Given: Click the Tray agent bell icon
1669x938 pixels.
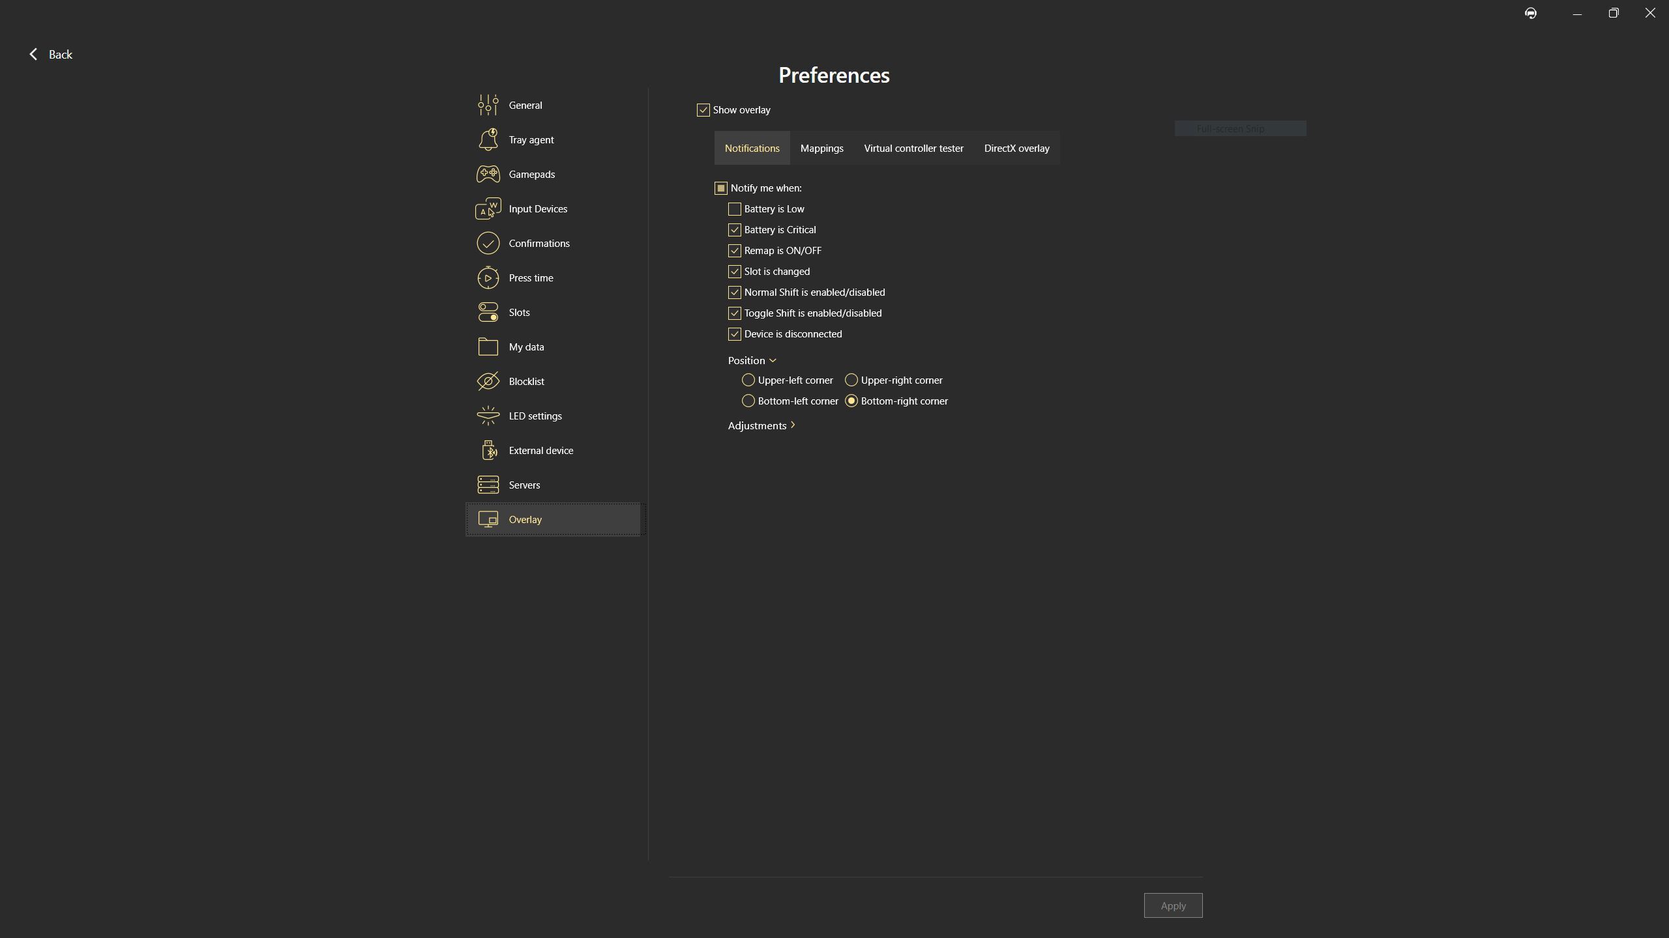Looking at the screenshot, I should coord(488,139).
